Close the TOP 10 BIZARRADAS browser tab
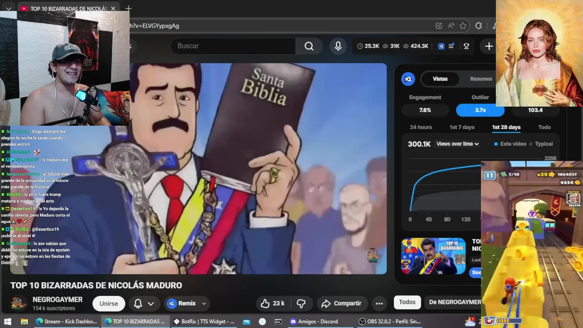This screenshot has height=328, width=583. (113, 9)
